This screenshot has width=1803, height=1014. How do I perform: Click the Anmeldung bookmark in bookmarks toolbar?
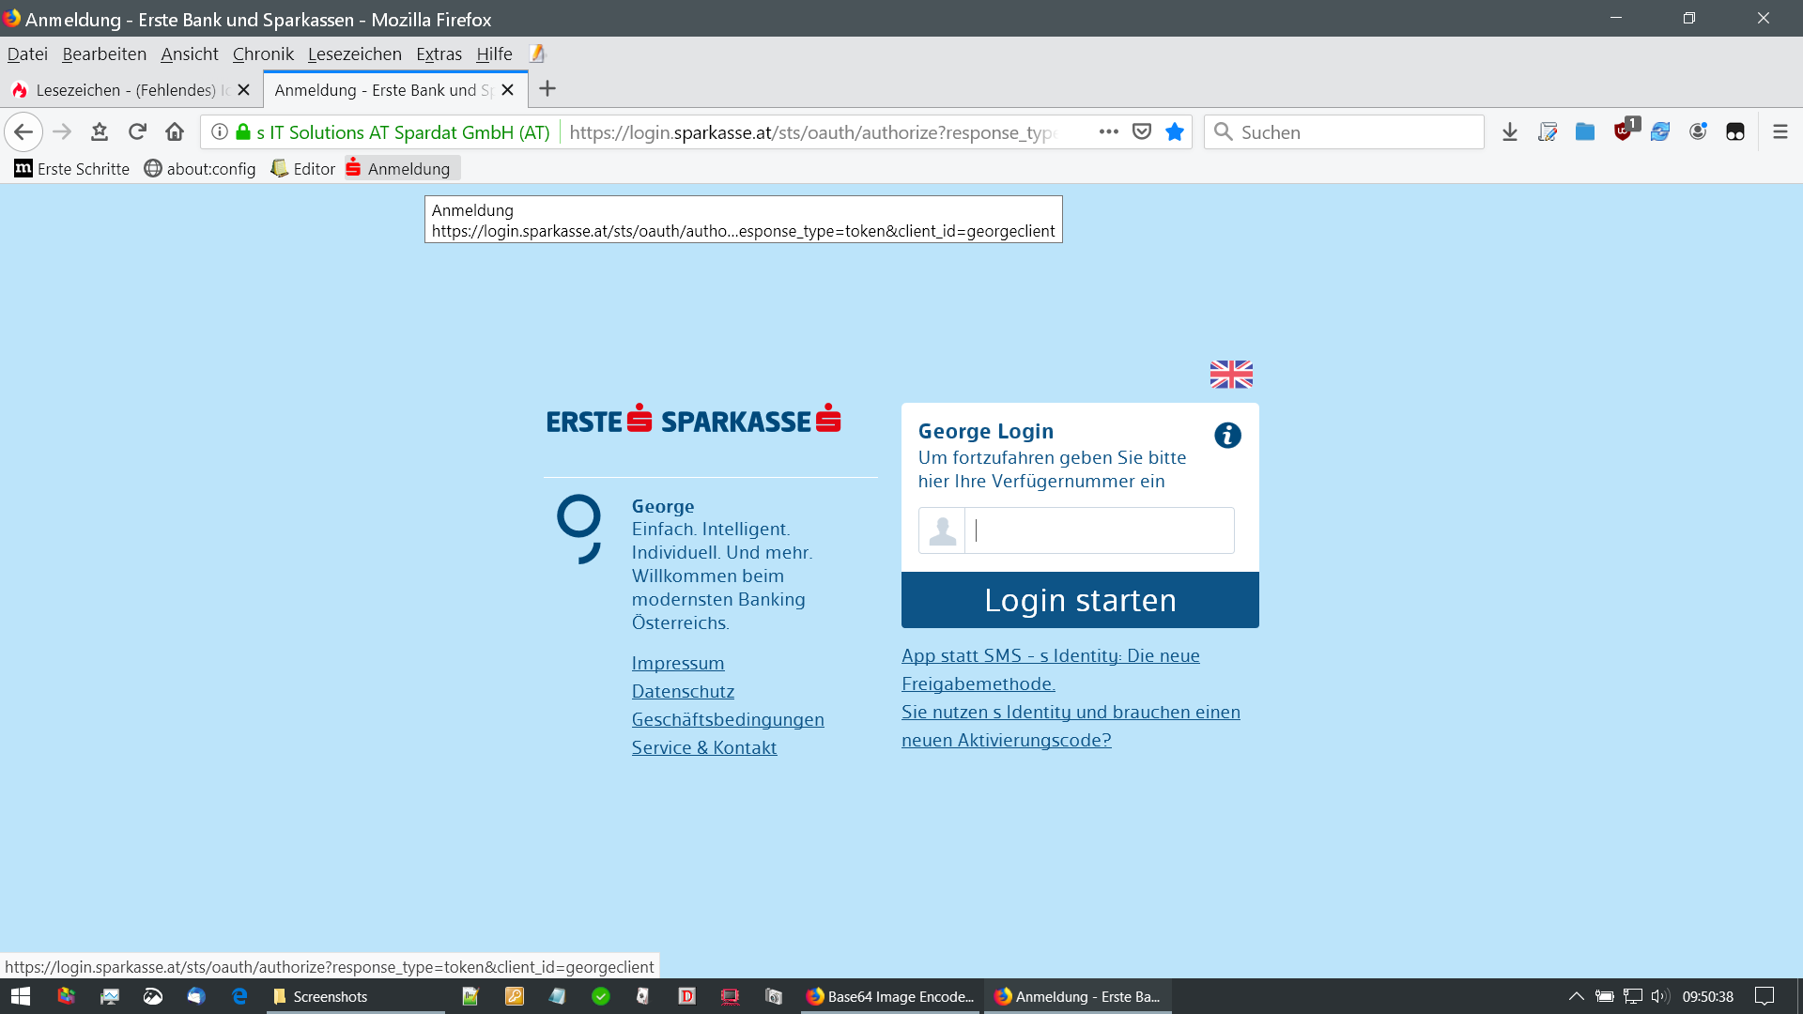(399, 168)
